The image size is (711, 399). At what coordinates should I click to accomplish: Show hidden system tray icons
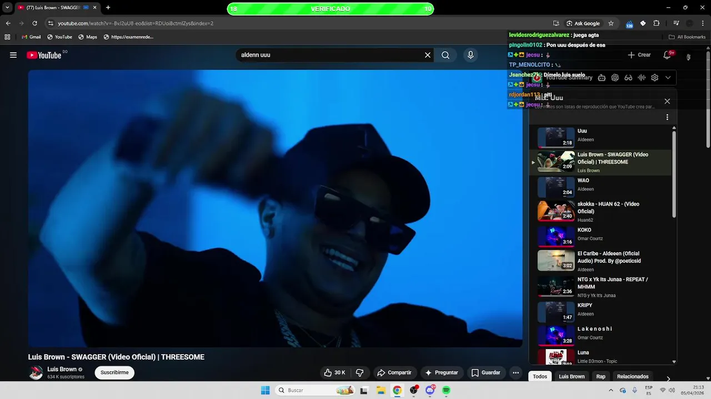coord(611,390)
